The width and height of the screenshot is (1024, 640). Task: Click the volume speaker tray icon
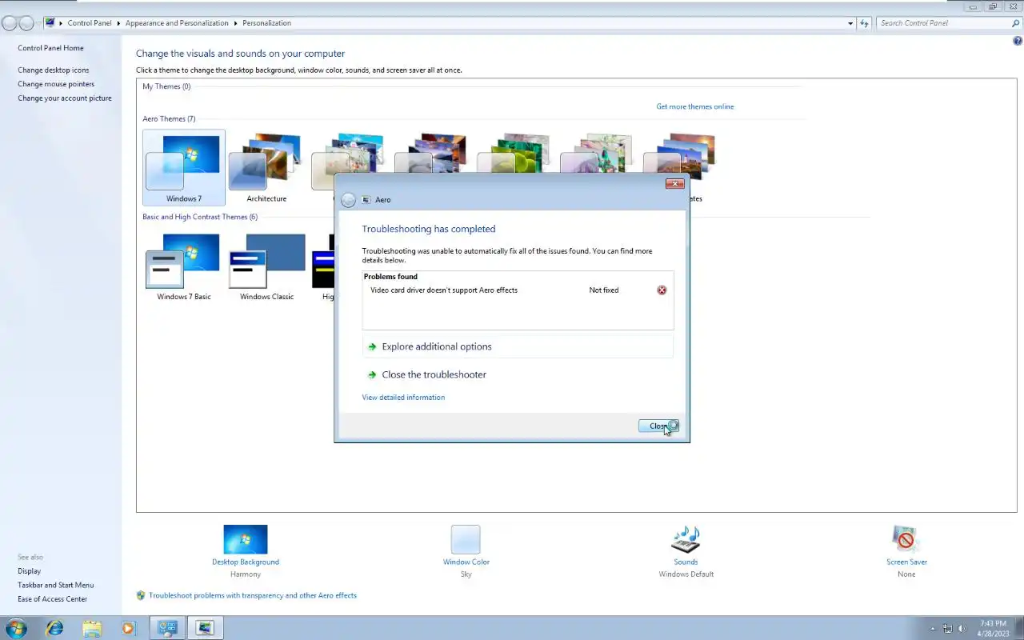tap(962, 629)
